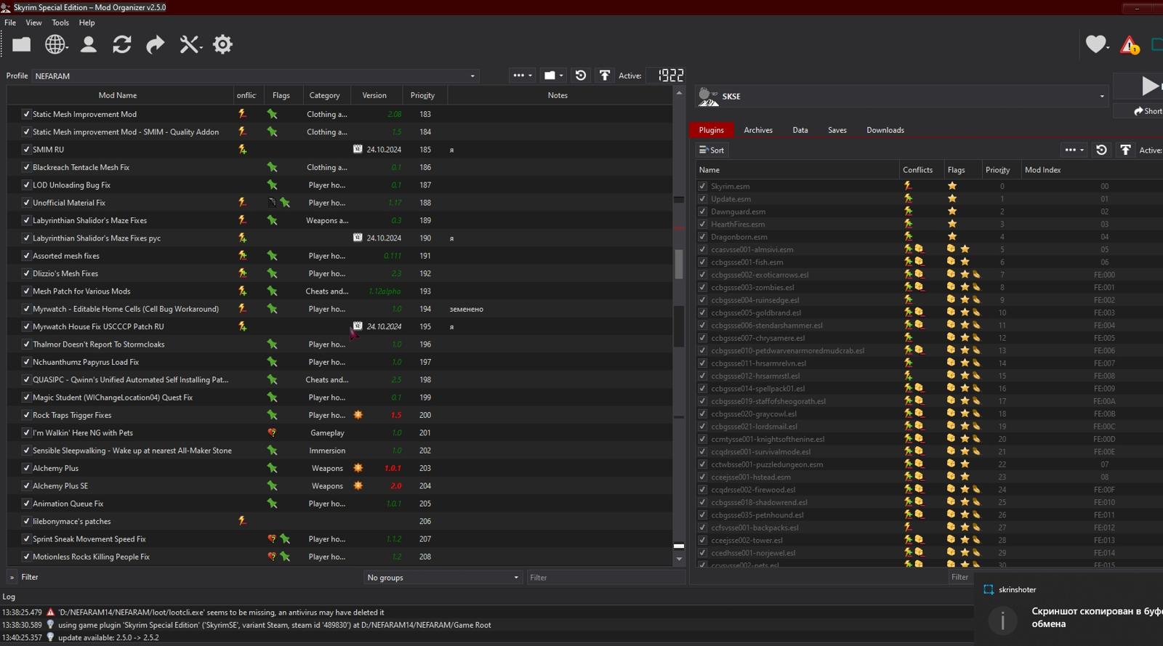Click the green flag icon for Alchemy Plus SE
The height and width of the screenshot is (646, 1163).
272,486
